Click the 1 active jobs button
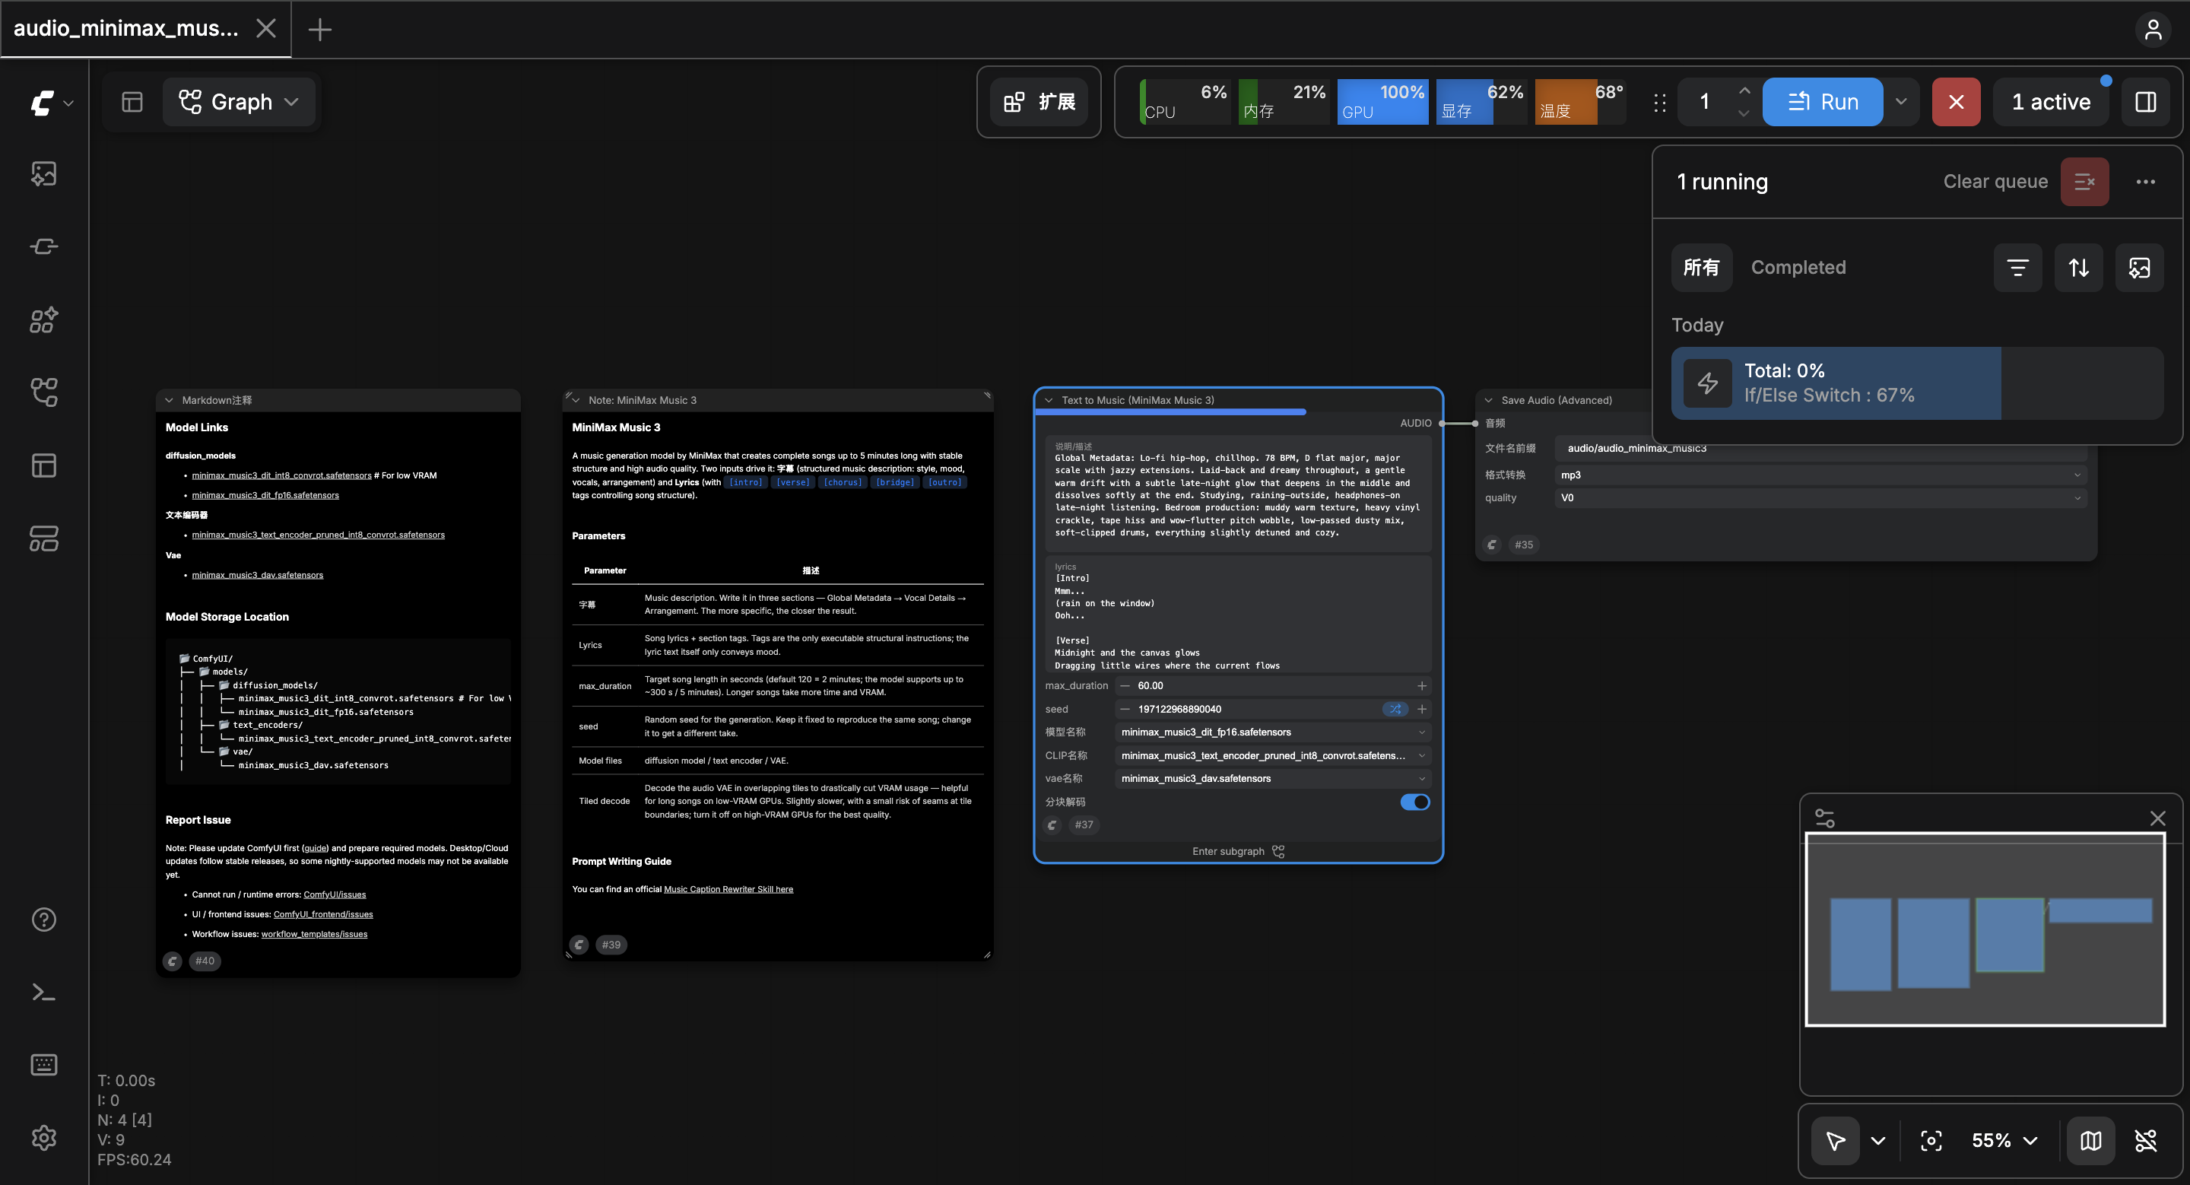The height and width of the screenshot is (1185, 2190). pos(2051,102)
